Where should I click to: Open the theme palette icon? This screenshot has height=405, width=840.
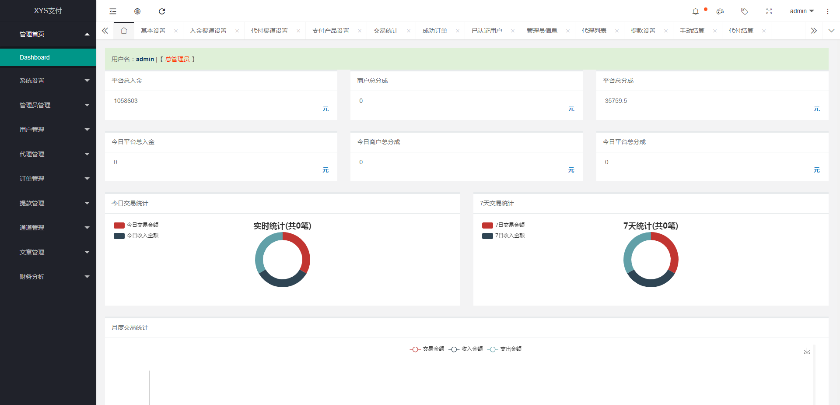pyautogui.click(x=720, y=11)
